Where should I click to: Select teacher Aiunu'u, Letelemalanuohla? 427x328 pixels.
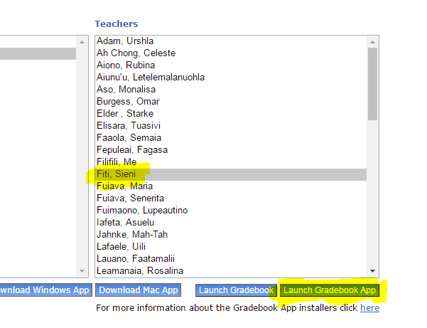pos(231,77)
